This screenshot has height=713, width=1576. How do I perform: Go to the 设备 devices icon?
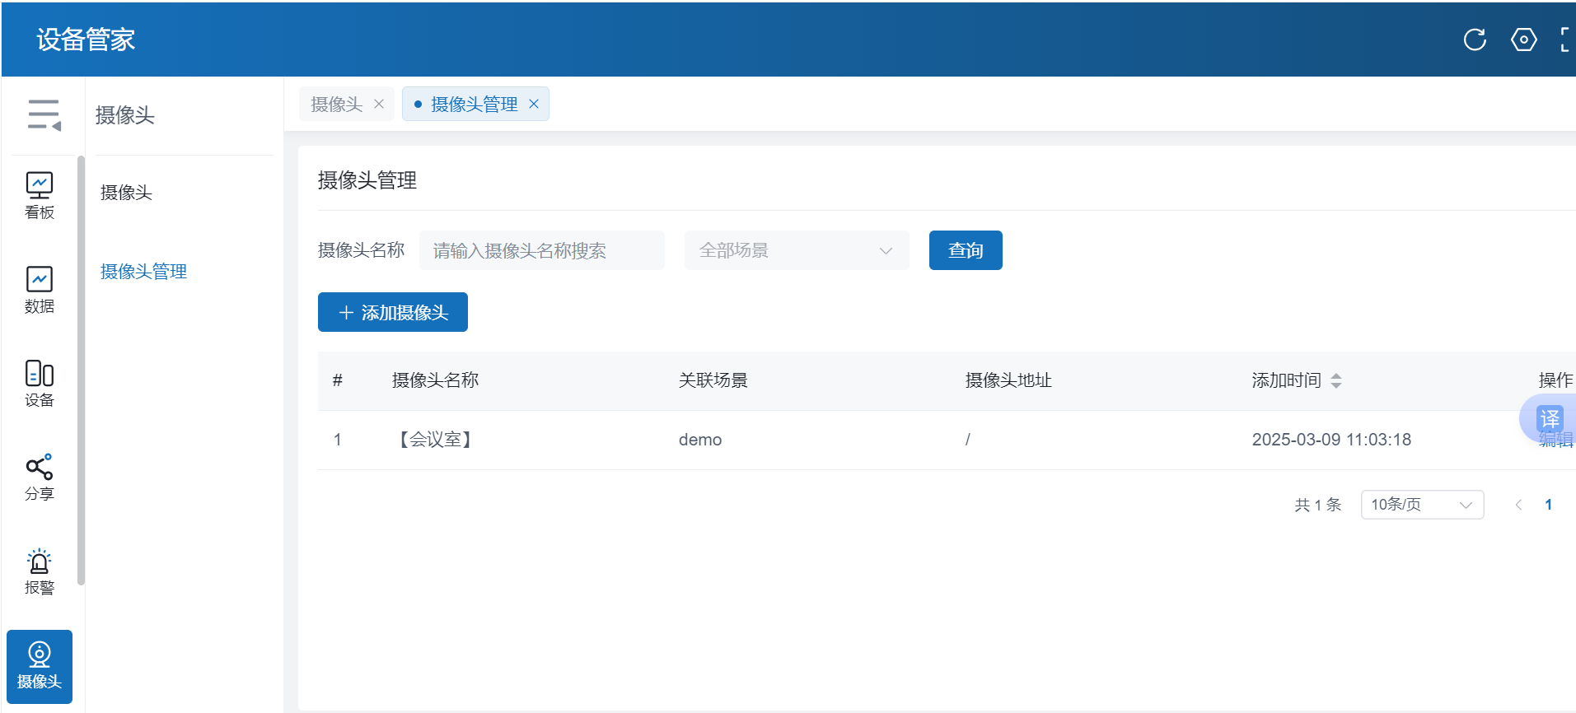(40, 384)
